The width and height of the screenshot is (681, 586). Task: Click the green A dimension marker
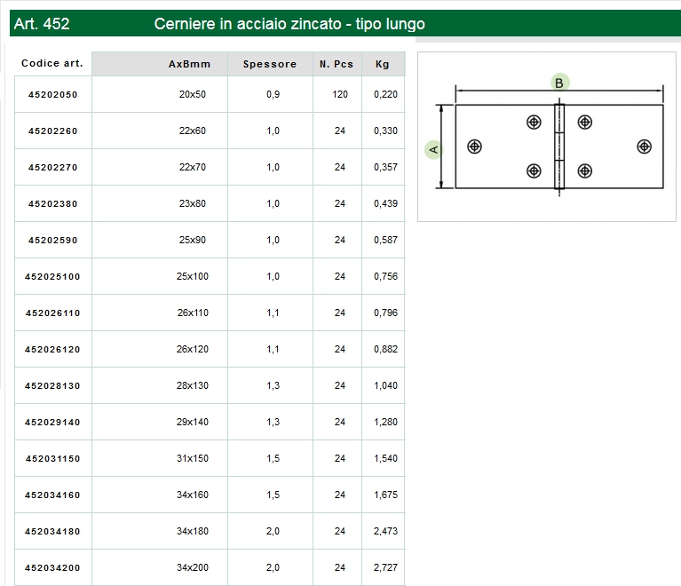pos(433,148)
